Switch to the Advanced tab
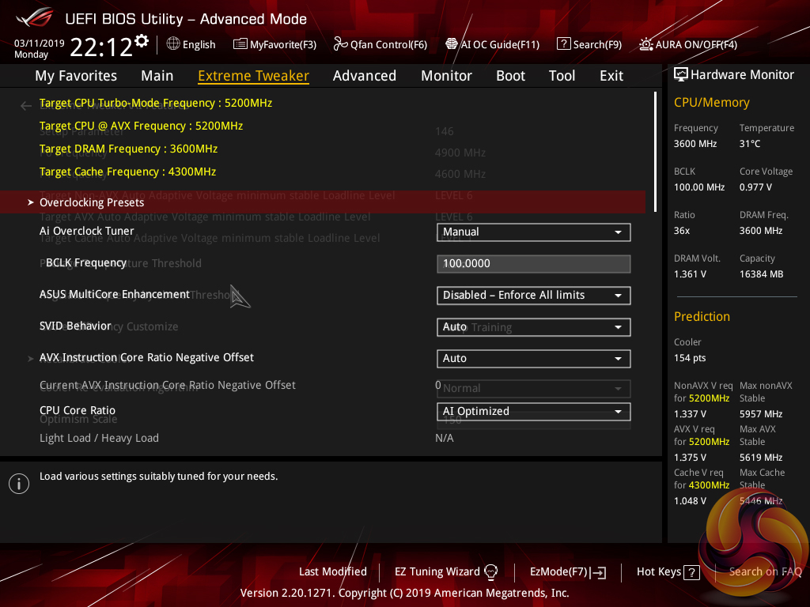This screenshot has width=810, height=607. [x=364, y=76]
